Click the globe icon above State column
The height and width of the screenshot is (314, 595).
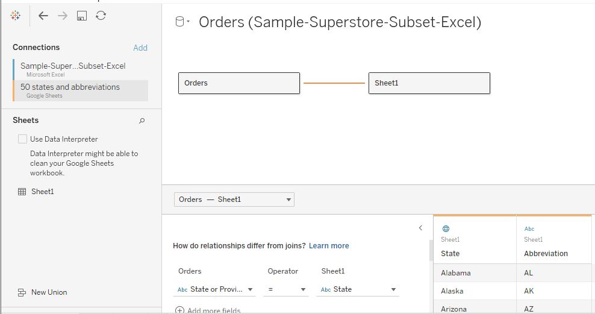[x=446, y=228]
